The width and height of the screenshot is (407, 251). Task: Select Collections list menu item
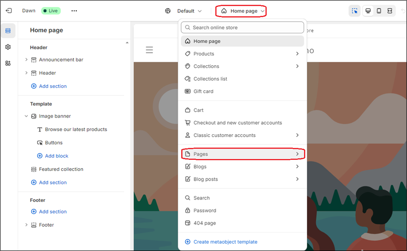pos(210,79)
